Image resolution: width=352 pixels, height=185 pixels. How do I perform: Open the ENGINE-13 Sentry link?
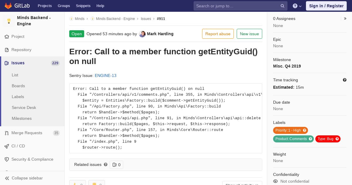[106, 75]
